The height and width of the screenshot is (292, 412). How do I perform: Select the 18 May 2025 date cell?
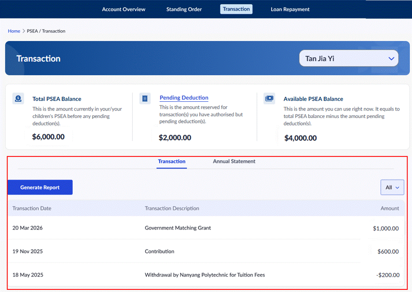(28, 275)
